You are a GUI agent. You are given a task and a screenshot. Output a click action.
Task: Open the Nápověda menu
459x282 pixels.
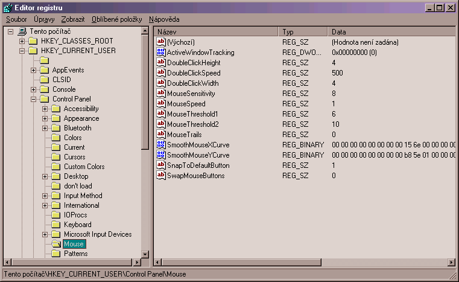pyautogui.click(x=164, y=19)
